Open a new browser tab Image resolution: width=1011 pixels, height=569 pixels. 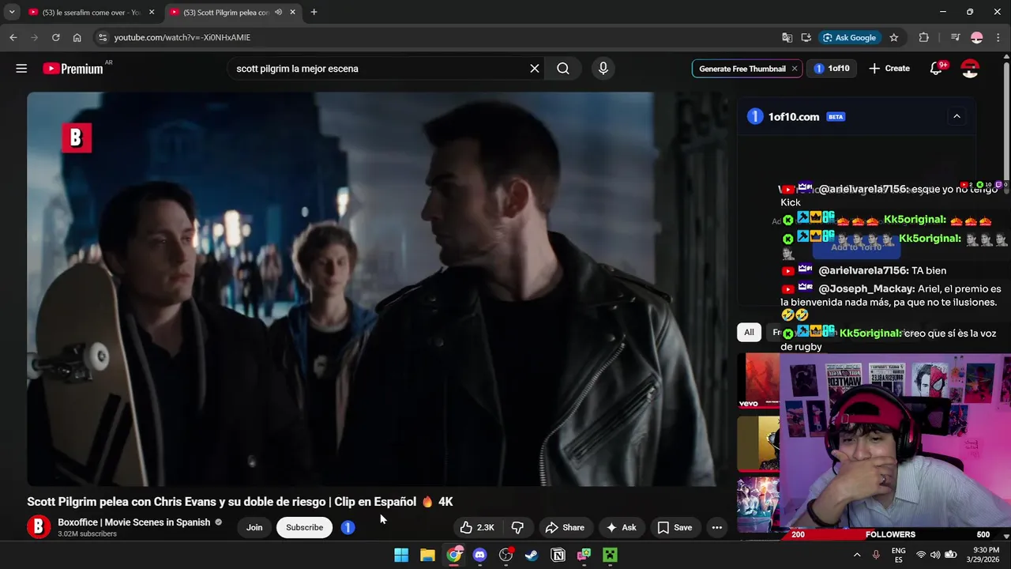pos(314,12)
